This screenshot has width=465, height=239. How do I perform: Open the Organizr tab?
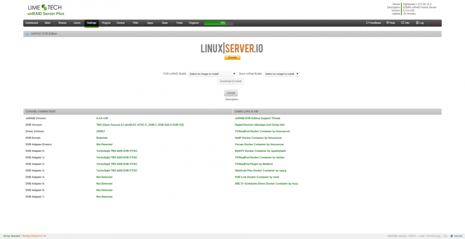coord(194,23)
